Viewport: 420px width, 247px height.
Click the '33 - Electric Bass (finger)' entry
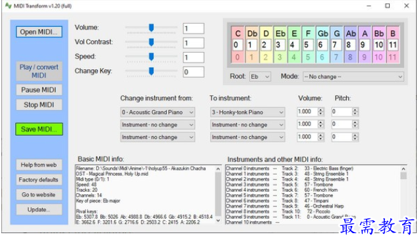(x=328, y=169)
